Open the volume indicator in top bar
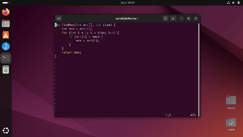This screenshot has height=137, width=243. click(234, 3)
